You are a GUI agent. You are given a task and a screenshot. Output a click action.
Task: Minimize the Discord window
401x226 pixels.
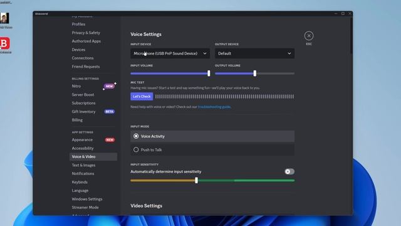coord(336,14)
